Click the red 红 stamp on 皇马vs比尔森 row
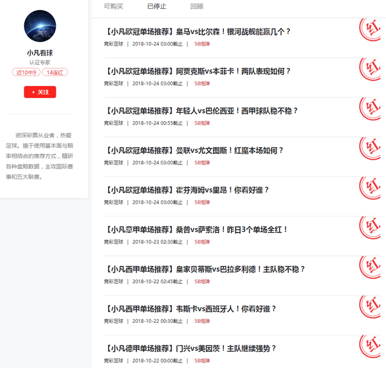 coord(370,30)
